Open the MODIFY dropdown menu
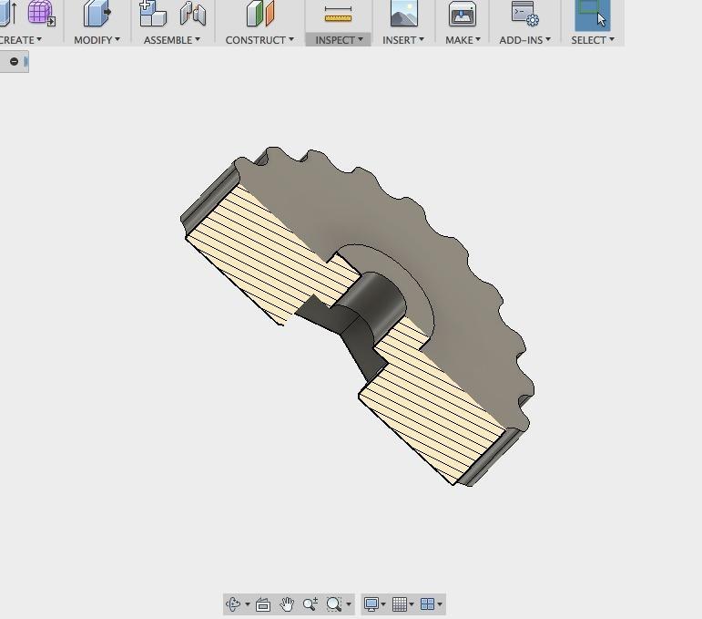This screenshot has height=619, width=702. coord(97,40)
